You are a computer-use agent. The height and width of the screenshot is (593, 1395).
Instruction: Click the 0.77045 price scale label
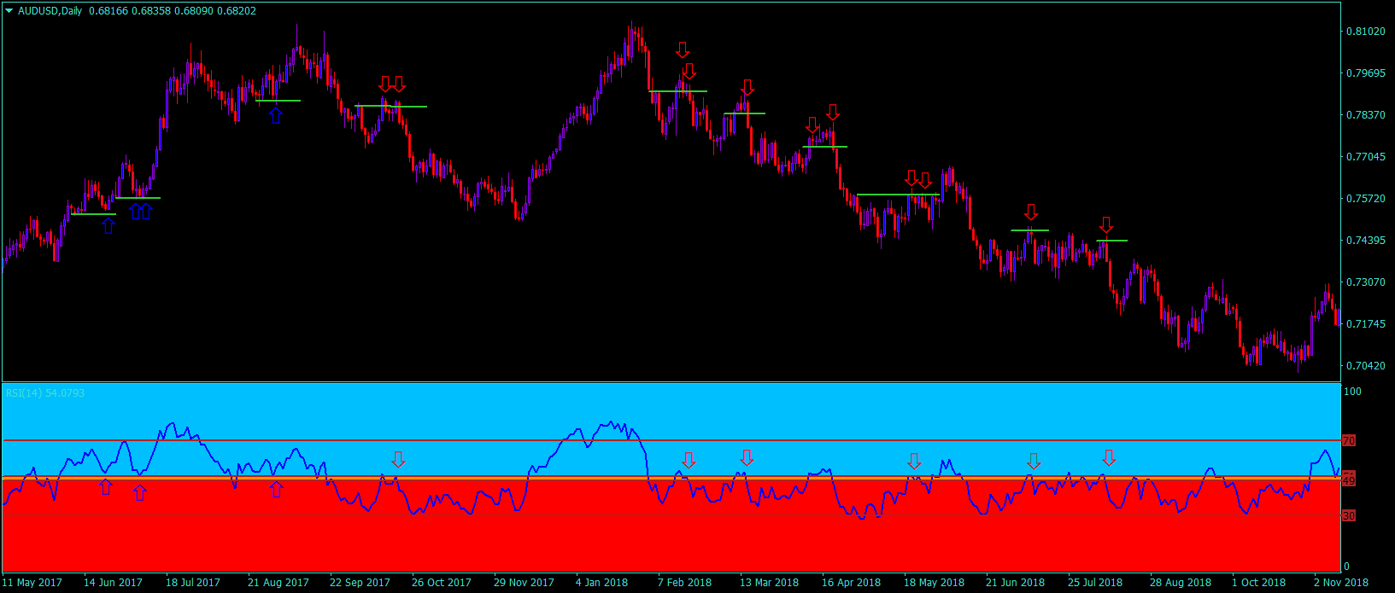[x=1365, y=157]
